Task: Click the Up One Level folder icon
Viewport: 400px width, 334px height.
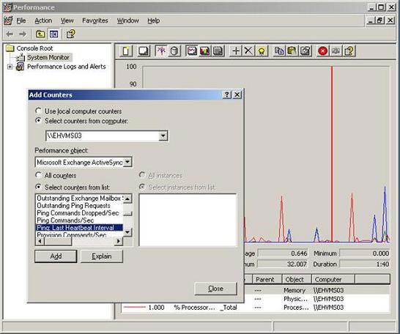Action: 40,34
